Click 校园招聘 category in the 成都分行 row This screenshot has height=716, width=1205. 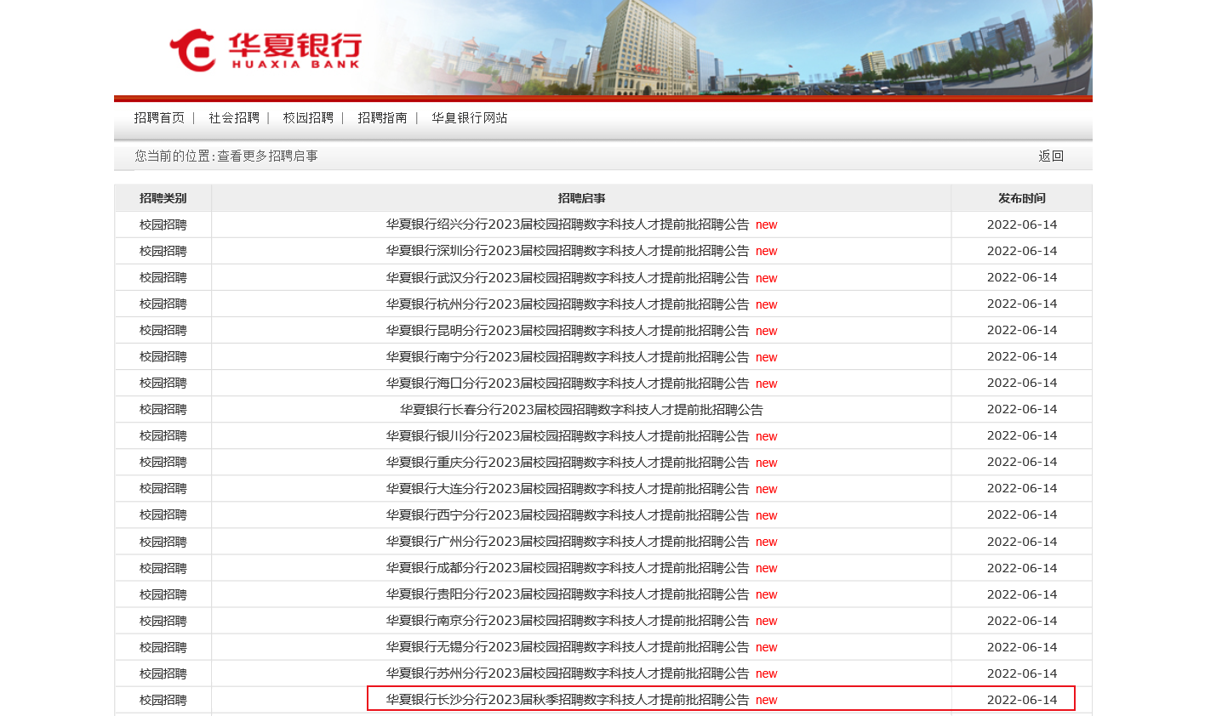click(x=163, y=568)
